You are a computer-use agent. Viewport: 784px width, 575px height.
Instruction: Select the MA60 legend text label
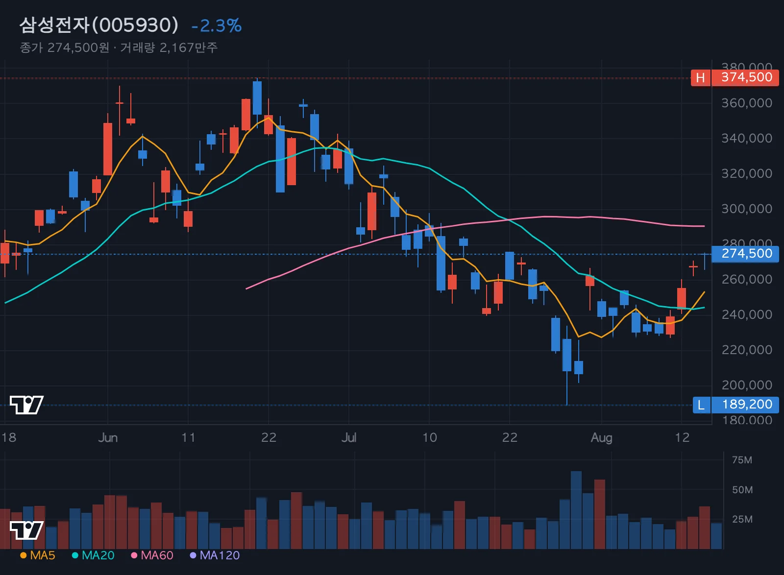pos(157,555)
